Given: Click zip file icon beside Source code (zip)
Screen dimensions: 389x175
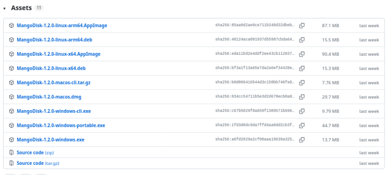Looking at the screenshot, I should [11, 153].
